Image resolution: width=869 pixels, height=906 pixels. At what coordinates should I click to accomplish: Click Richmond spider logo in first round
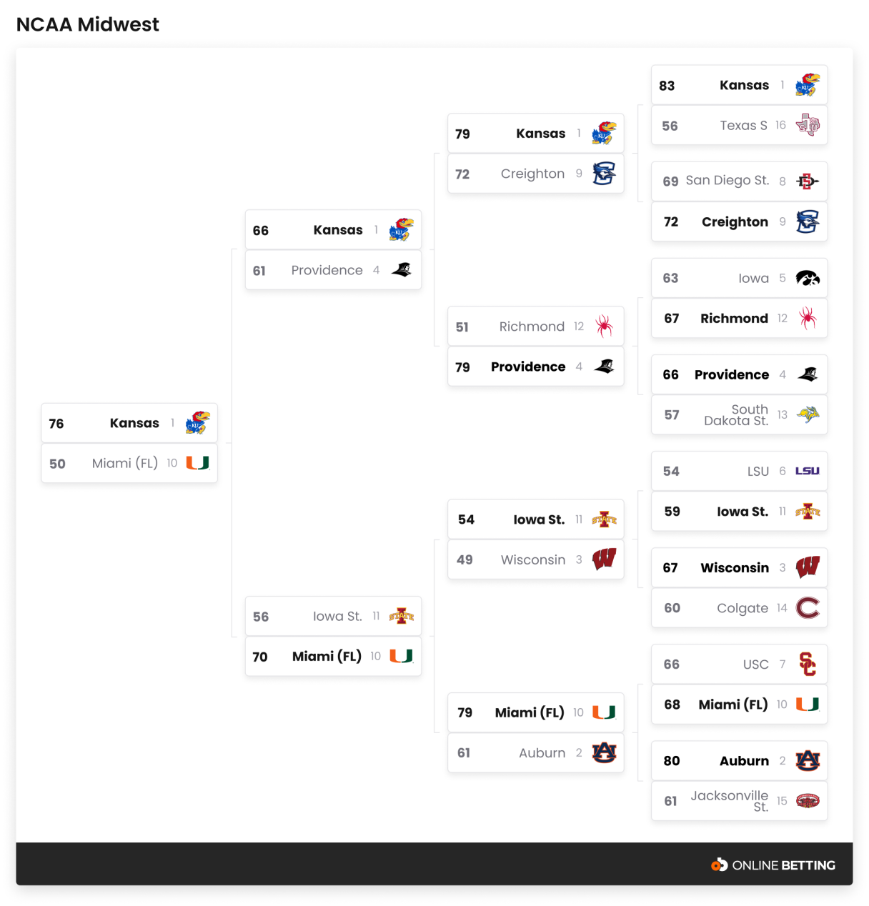pyautogui.click(x=808, y=318)
